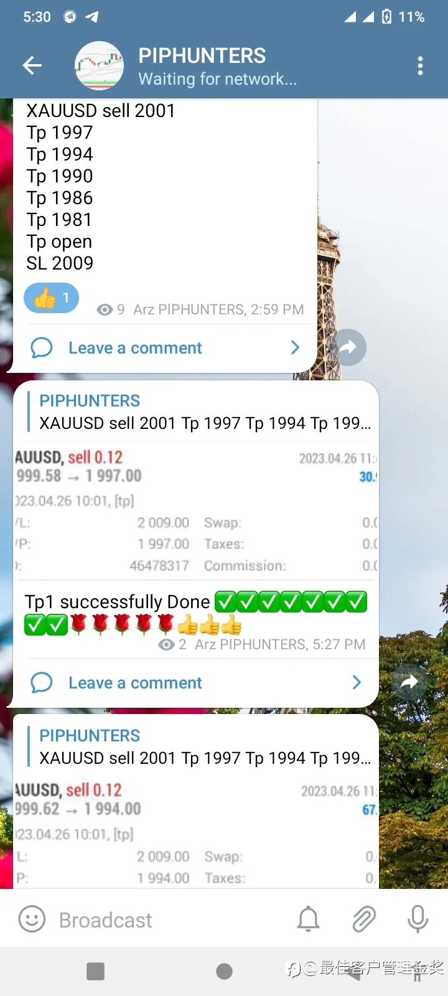This screenshot has height=996, width=448.
Task: Attach a file with paperclip icon
Action: 363,919
